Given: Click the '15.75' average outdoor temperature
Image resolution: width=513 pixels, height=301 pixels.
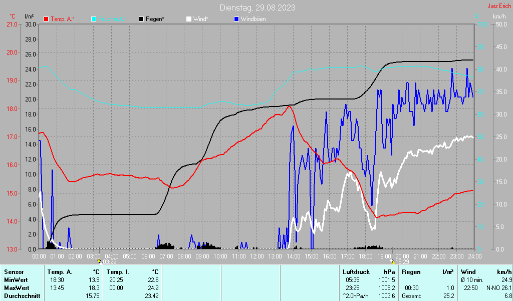Looking at the screenshot, I should 93,296.
